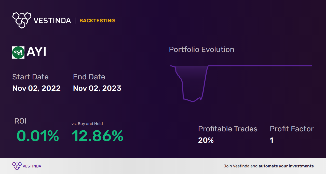Click the Portfolio Evolution heading

(x=202, y=49)
